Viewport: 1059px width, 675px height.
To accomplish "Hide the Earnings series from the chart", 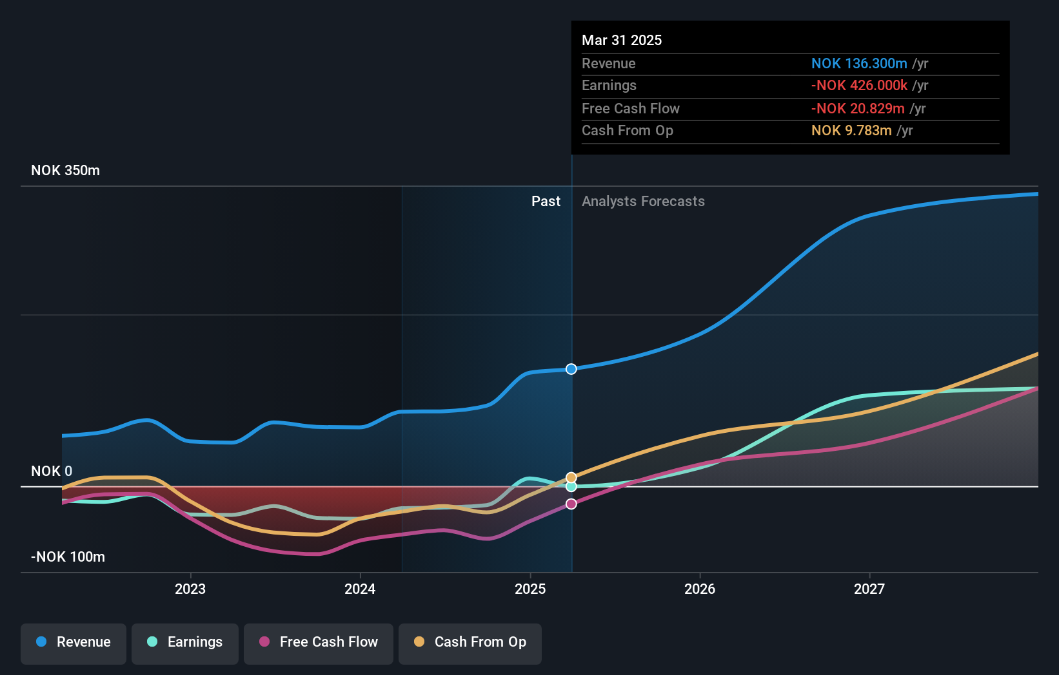I will [x=185, y=642].
